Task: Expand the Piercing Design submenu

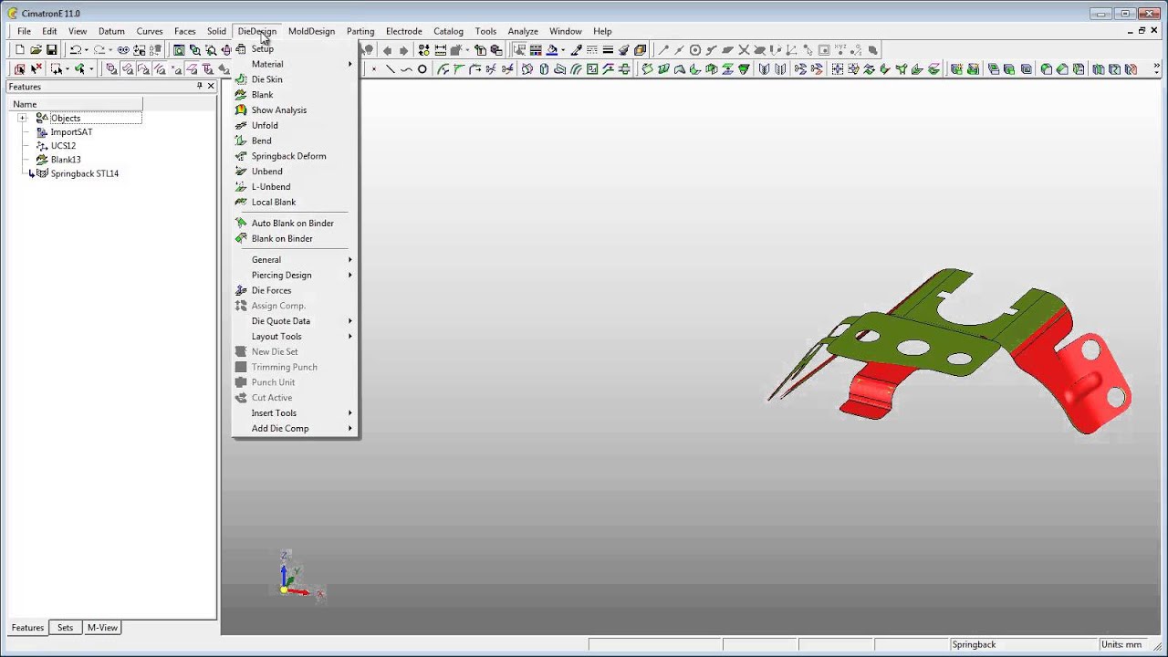Action: (x=295, y=275)
